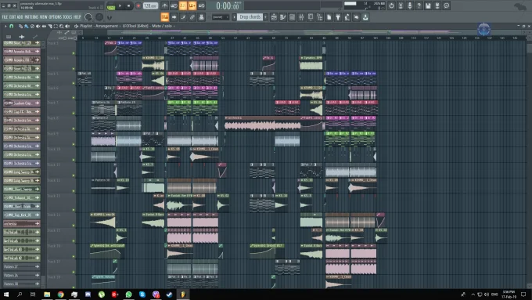
Task: Toggle the Blend/overdub recording button
Action: click(192, 5)
